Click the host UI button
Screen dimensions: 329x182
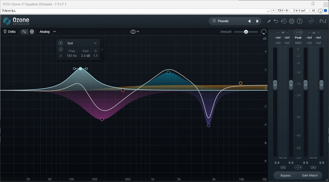click(x=313, y=11)
